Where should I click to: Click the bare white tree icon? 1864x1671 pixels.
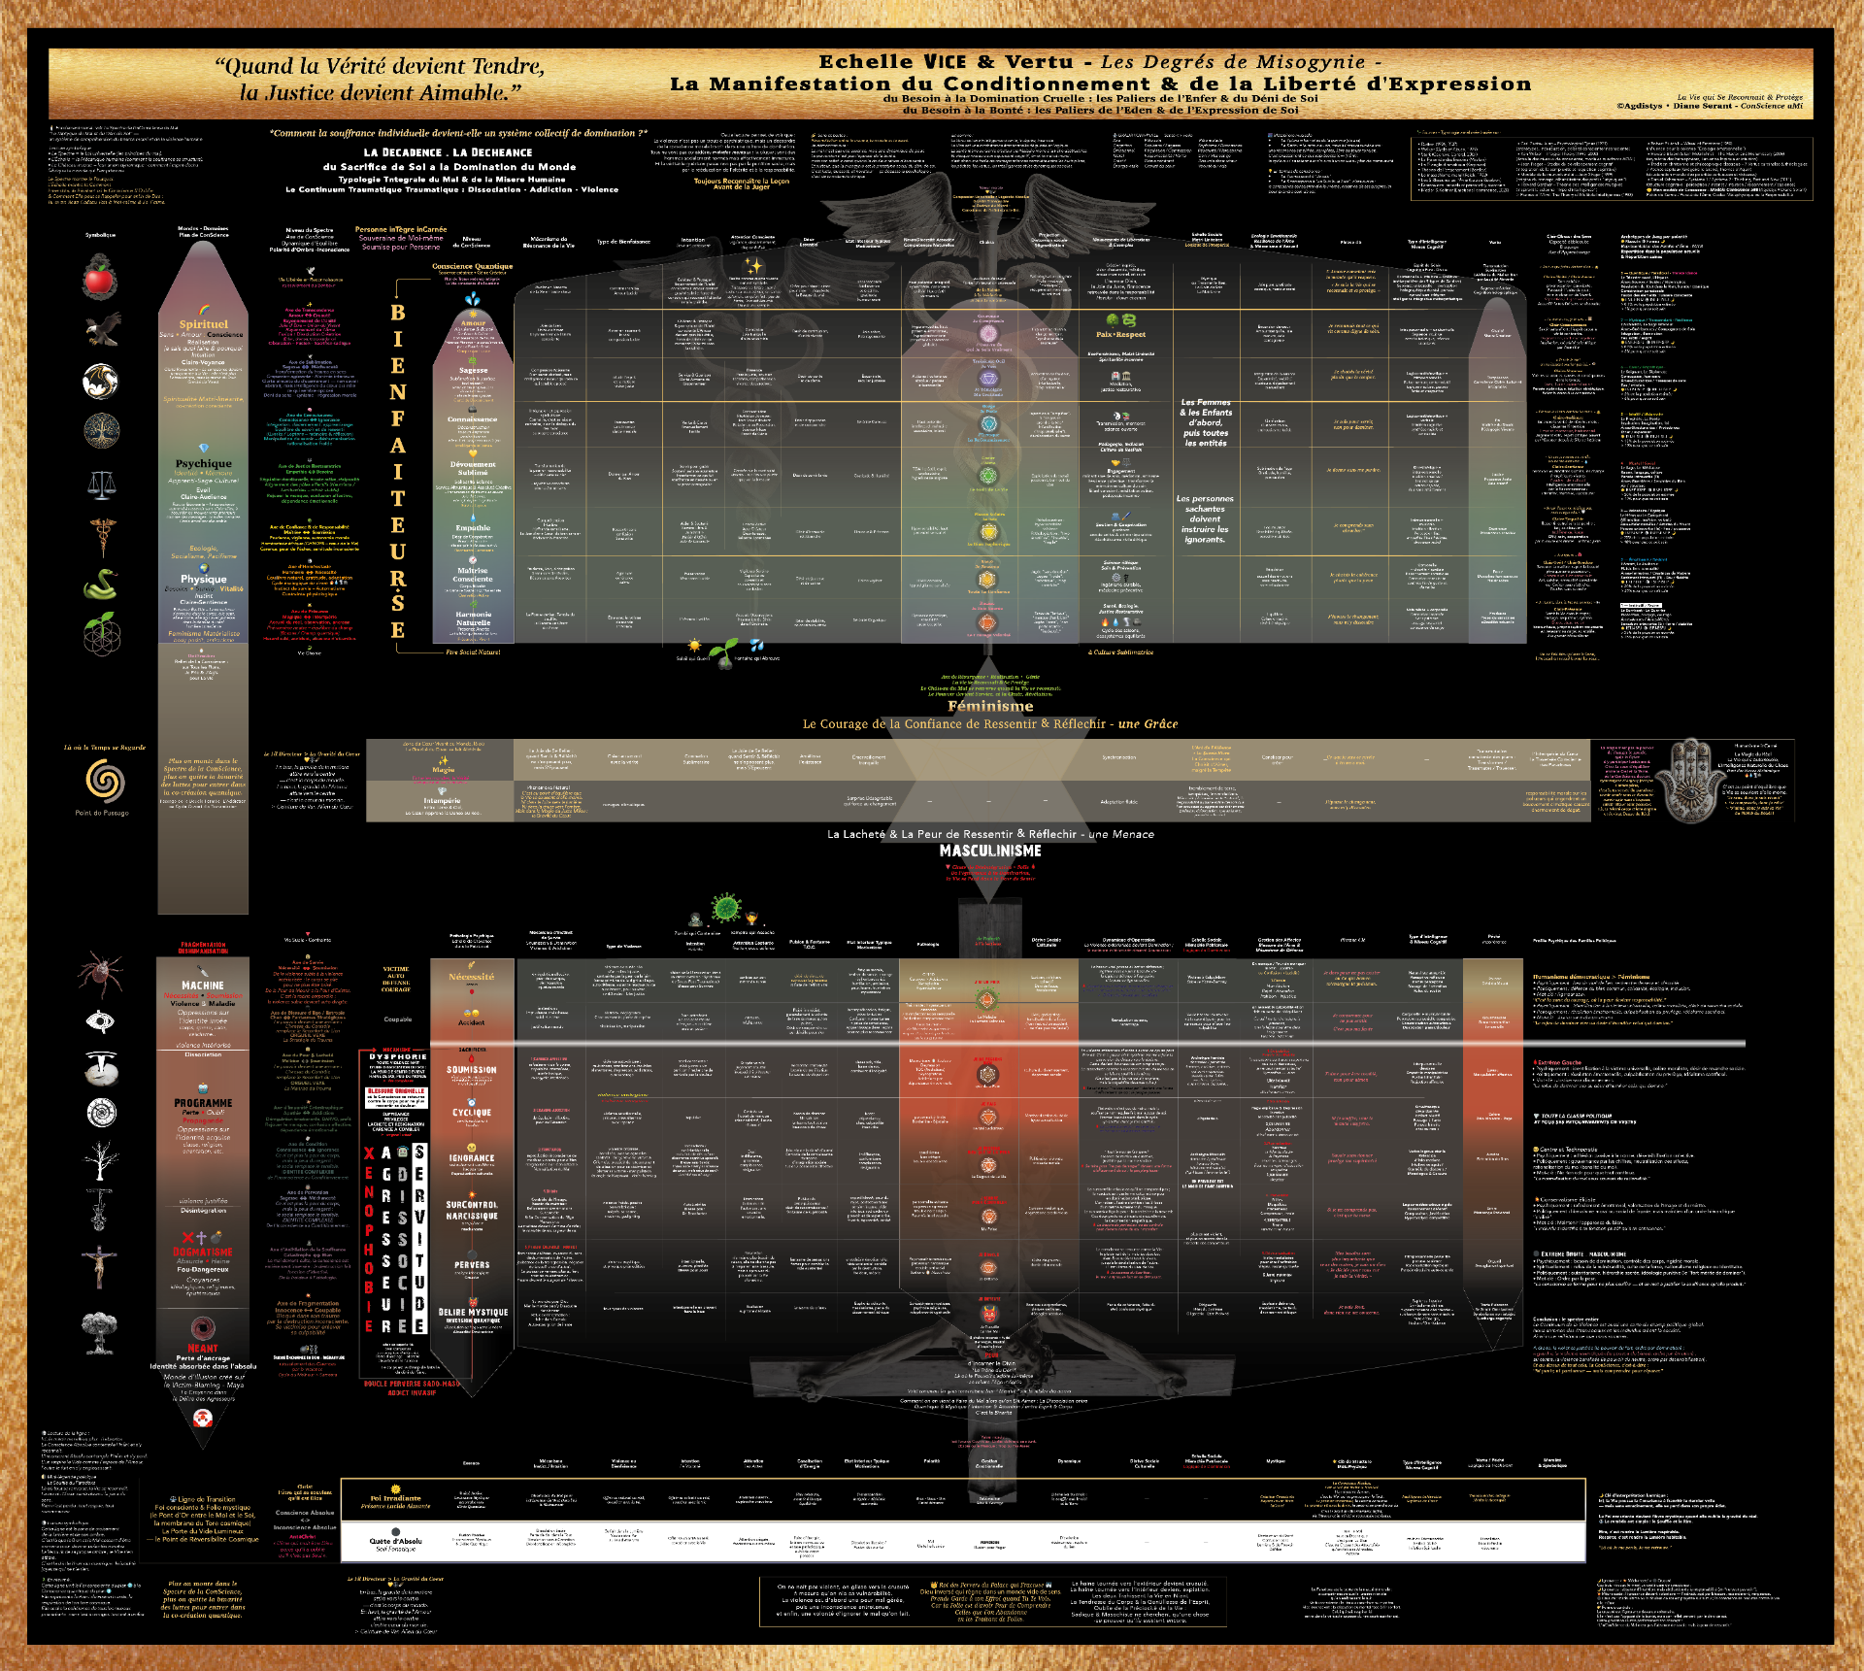[x=101, y=1160]
